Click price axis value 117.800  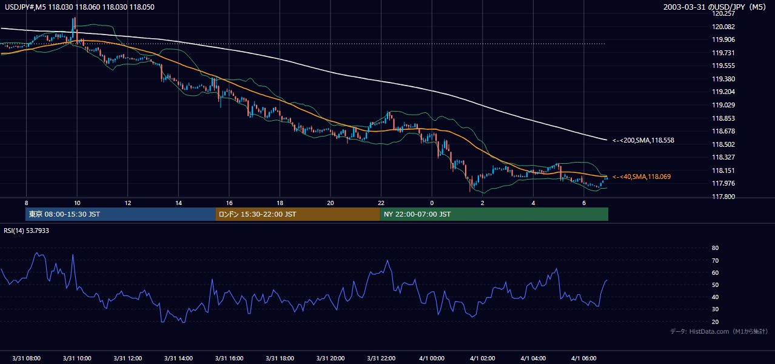pos(723,197)
